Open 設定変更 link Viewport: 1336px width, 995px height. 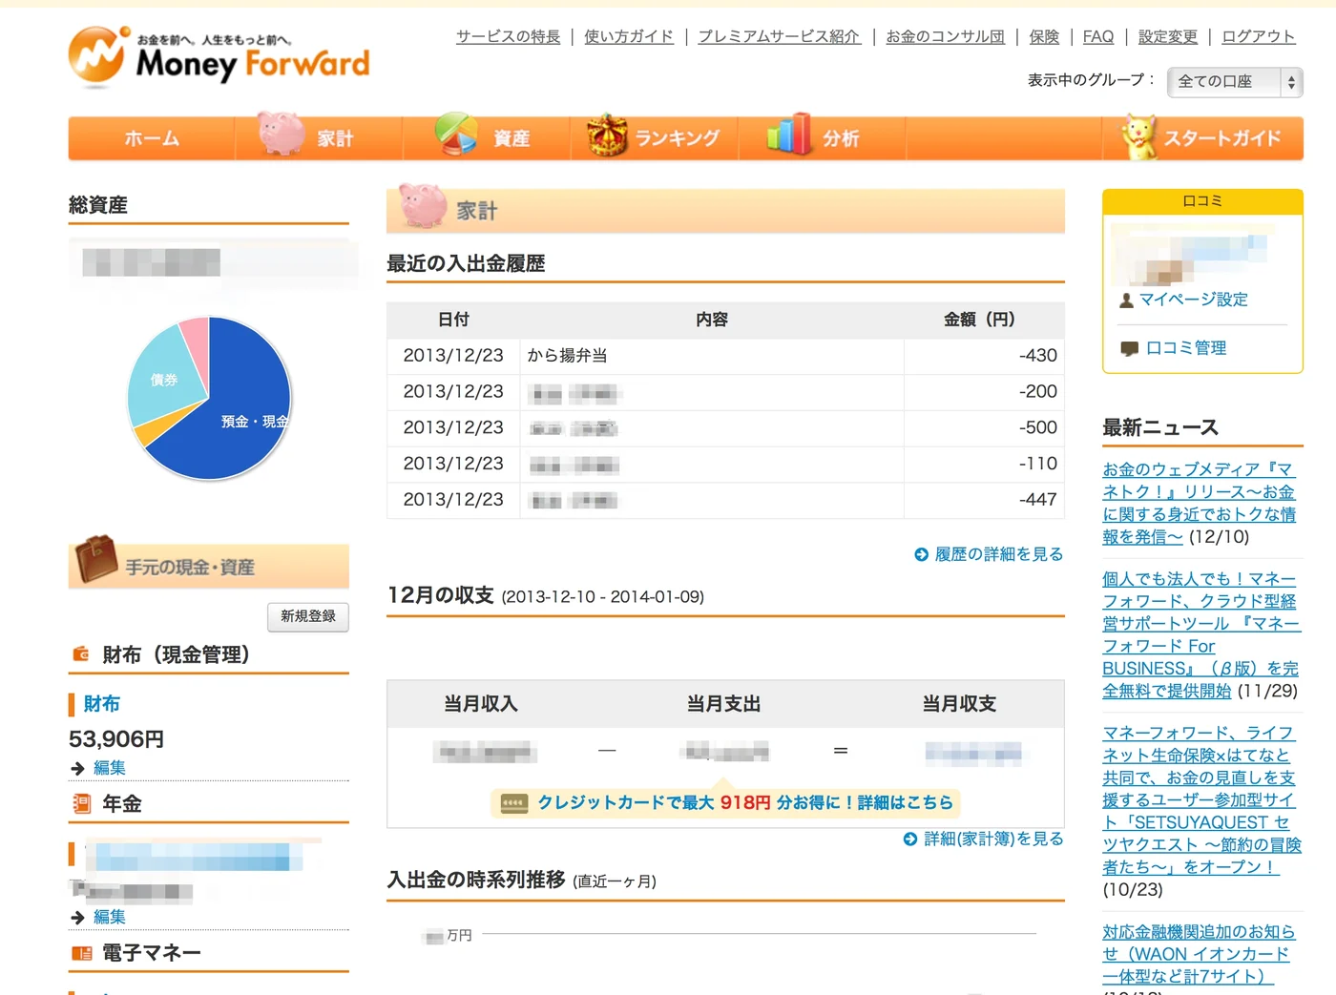coord(1168,36)
